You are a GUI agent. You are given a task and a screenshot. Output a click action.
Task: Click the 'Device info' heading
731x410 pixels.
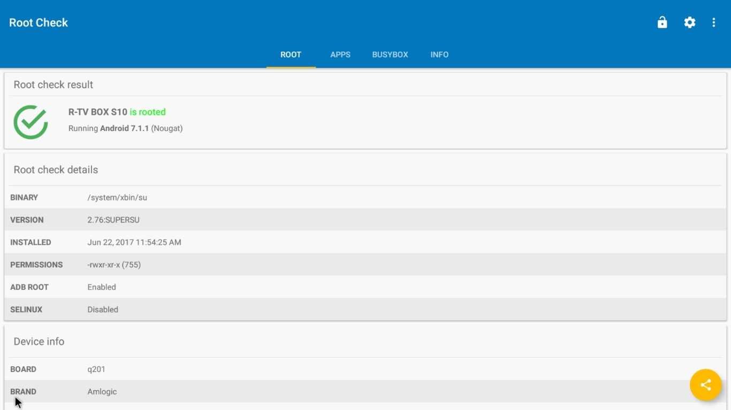tap(39, 341)
